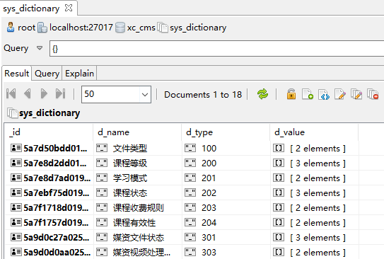Click document icon of row 5a9d0c27a025...
Screen dimensions: 384x259
tap(16, 237)
